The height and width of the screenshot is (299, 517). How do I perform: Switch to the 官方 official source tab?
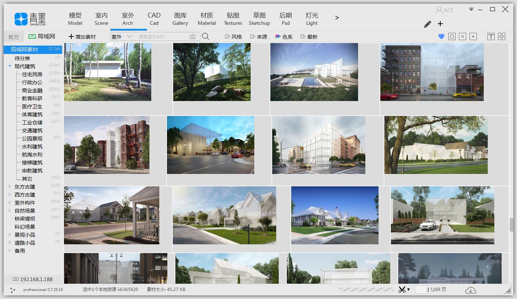14,37
